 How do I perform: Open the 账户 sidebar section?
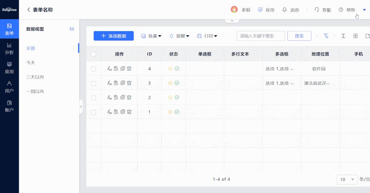point(10,106)
